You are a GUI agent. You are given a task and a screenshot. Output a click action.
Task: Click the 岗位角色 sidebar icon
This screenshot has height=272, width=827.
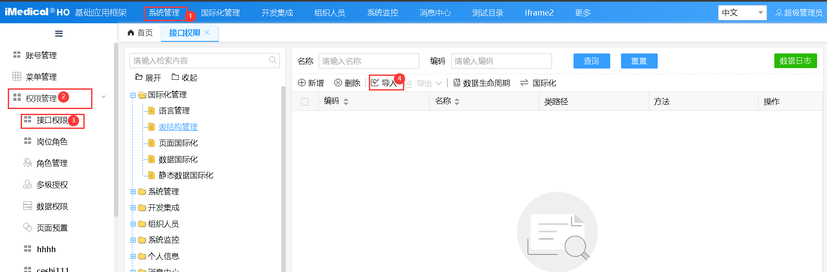(x=28, y=141)
